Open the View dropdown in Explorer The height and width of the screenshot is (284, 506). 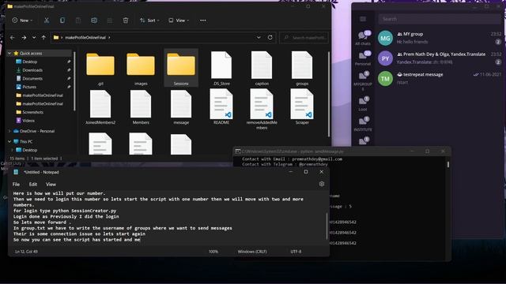[179, 21]
